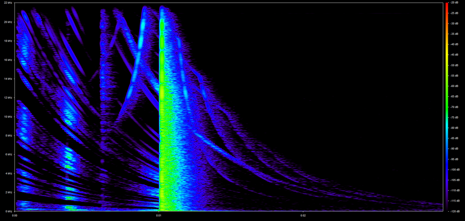Click the 6 kHz frequency axis label

coord(9,154)
